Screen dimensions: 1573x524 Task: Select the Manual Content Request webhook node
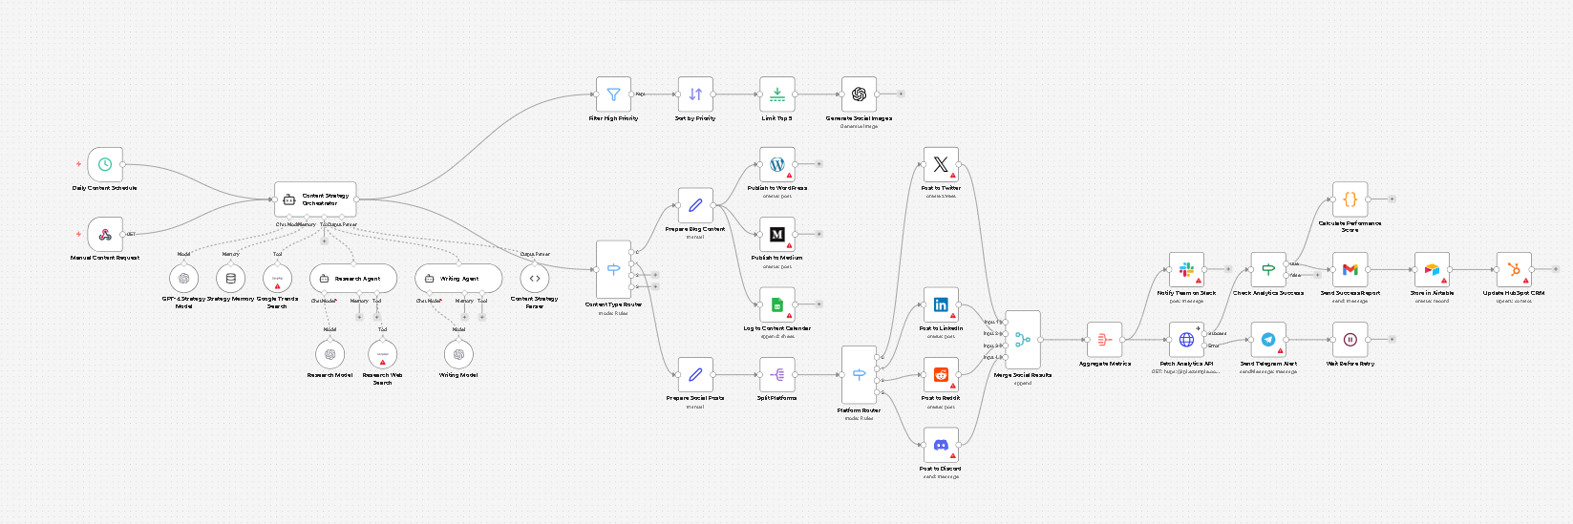pos(105,234)
